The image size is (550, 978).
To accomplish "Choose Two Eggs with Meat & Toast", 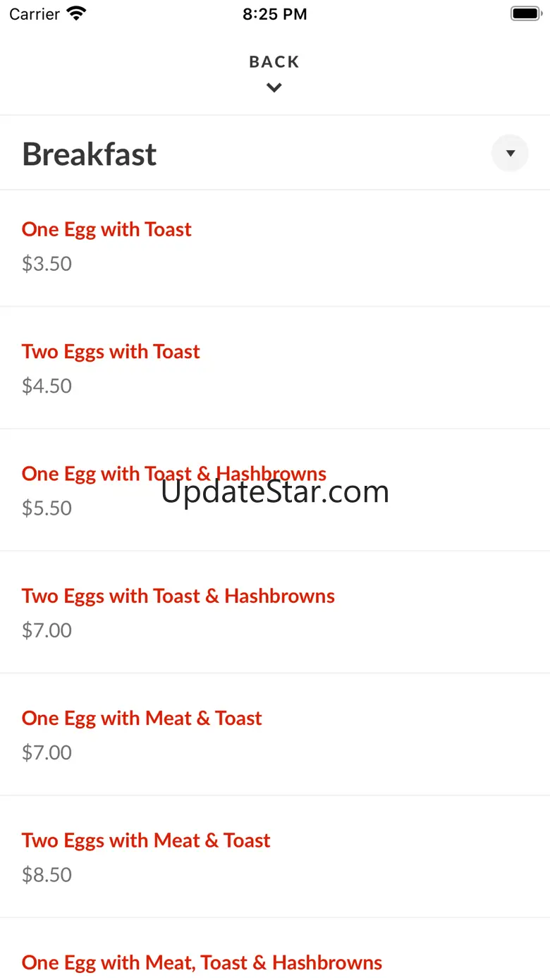I will [146, 840].
